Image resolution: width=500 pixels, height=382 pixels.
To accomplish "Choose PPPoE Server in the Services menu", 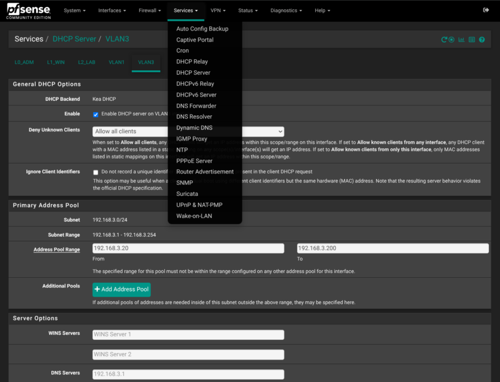I will coord(194,161).
